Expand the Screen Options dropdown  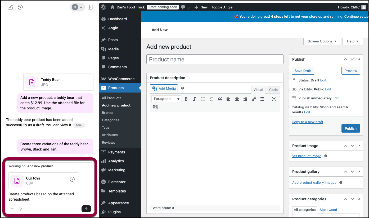coord(322,41)
